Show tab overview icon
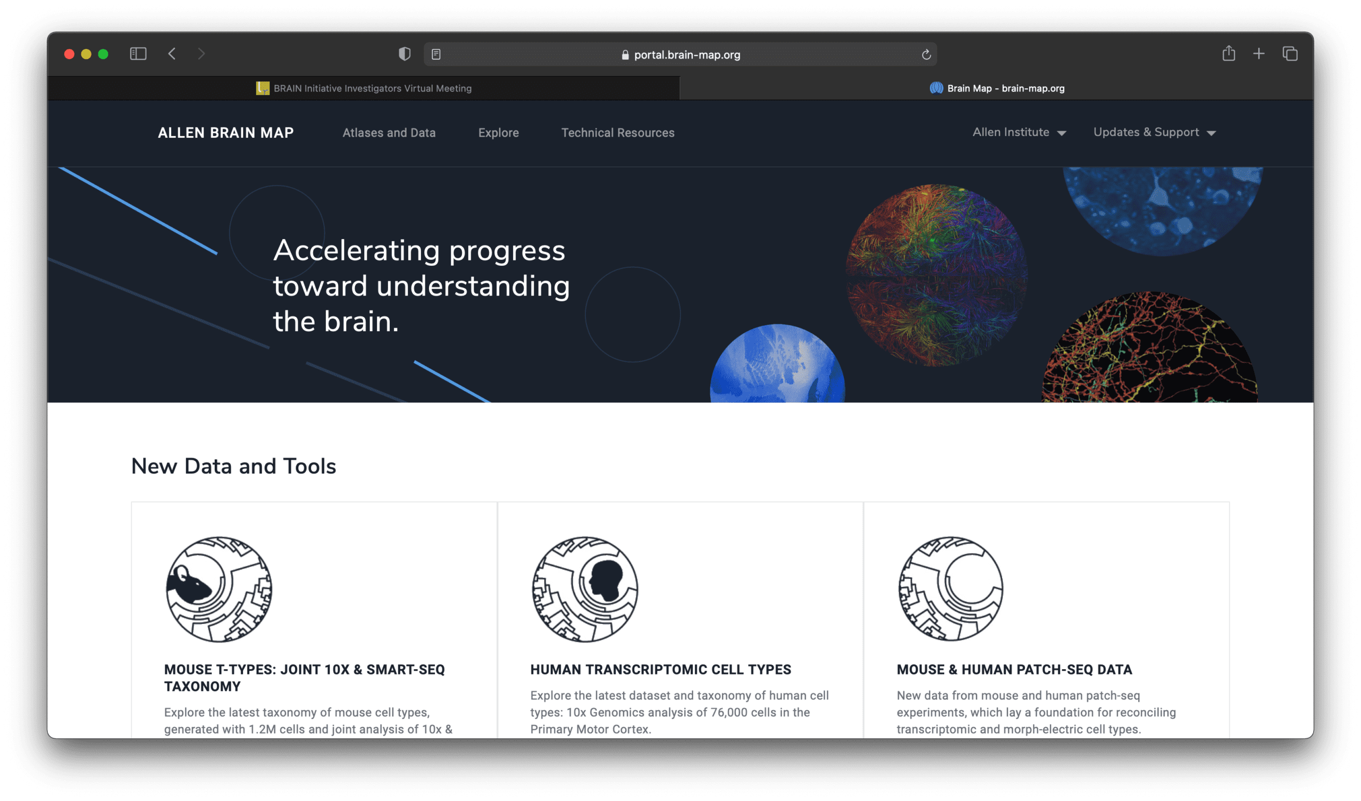The image size is (1361, 801). point(1290,54)
